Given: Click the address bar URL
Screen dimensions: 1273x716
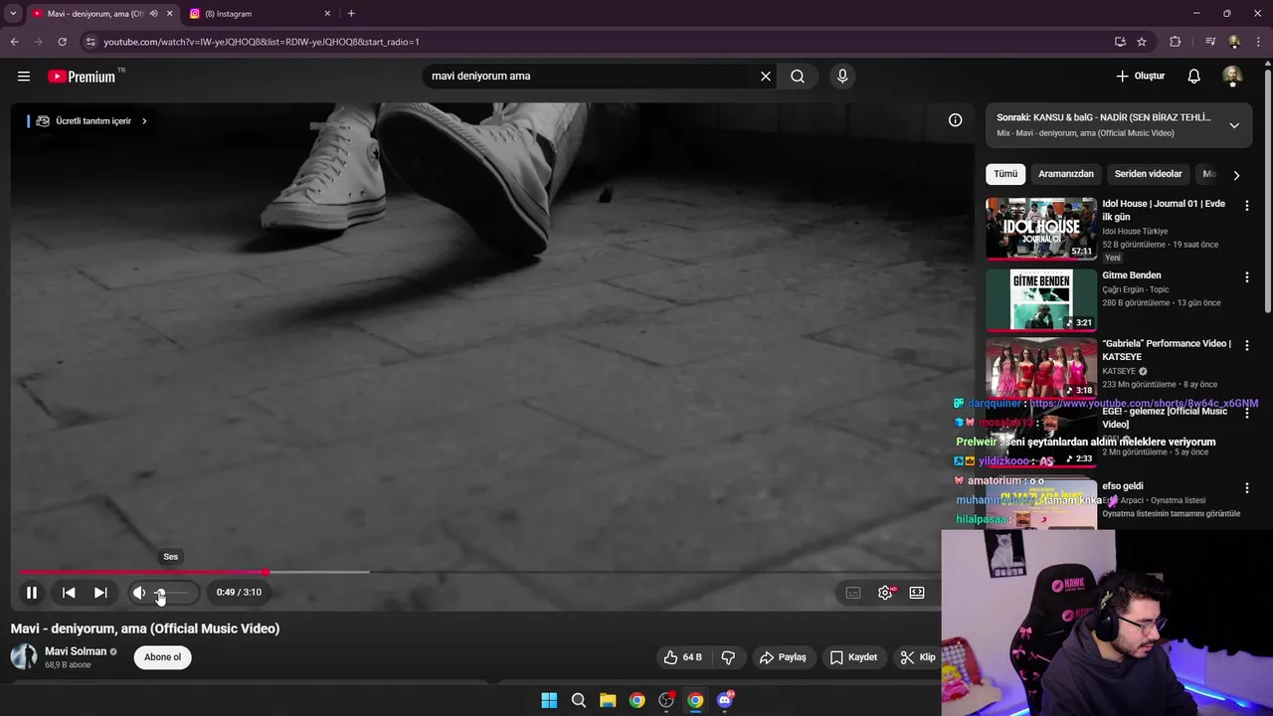Looking at the screenshot, I should click(x=261, y=42).
